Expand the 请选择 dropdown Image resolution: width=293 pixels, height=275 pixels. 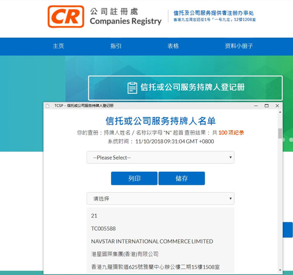(x=160, y=199)
